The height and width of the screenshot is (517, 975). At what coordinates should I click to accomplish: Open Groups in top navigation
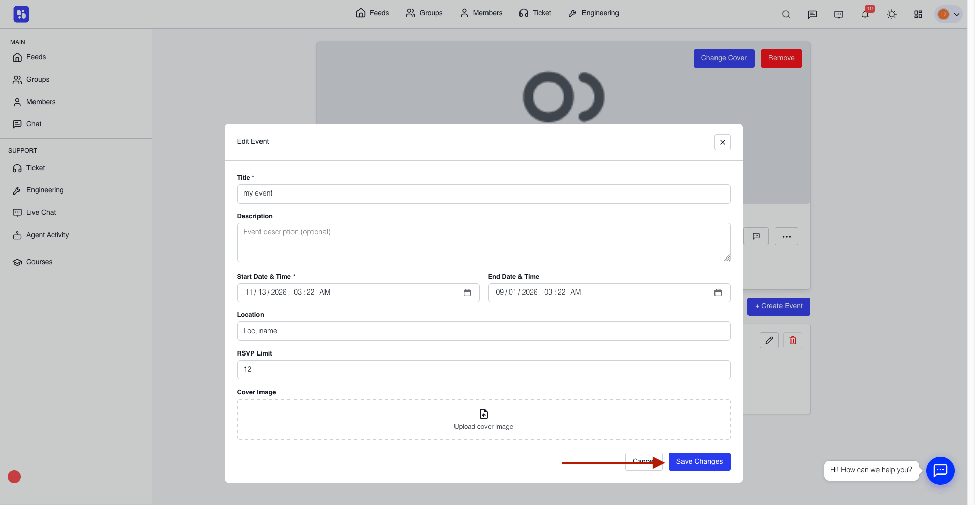(424, 13)
